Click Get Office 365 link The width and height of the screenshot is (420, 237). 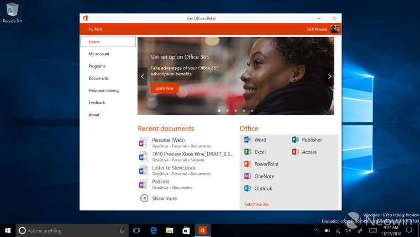(x=256, y=204)
